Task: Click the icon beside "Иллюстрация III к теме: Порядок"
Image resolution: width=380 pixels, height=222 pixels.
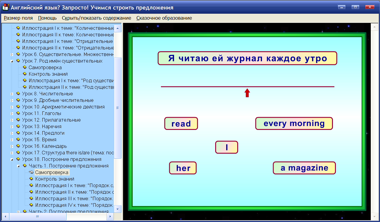Action: tap(31, 198)
